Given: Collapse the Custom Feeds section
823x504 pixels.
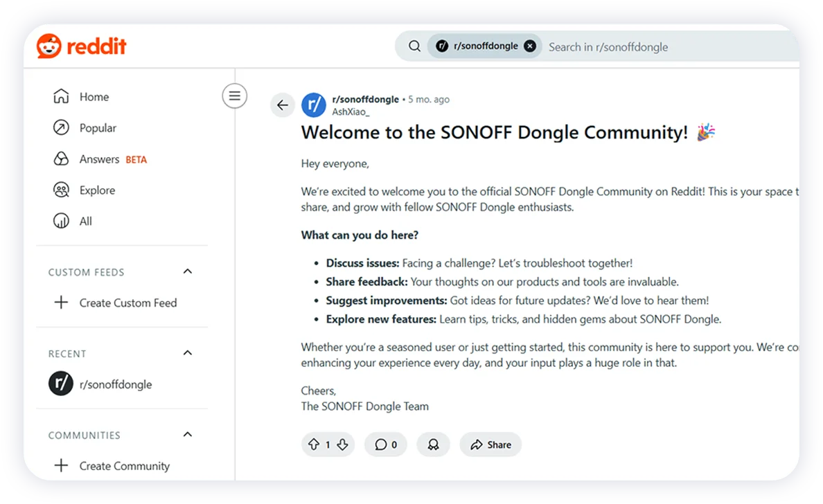Looking at the screenshot, I should click(187, 271).
